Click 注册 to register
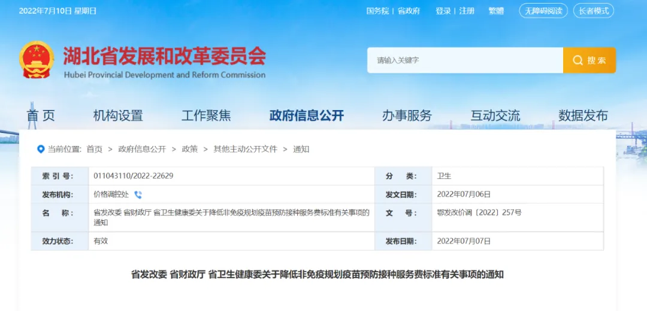Image resolution: width=647 pixels, height=311 pixels. tap(467, 11)
